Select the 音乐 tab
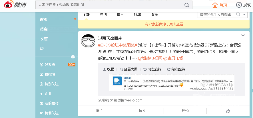The height and width of the screenshot is (118, 253). click(155, 15)
